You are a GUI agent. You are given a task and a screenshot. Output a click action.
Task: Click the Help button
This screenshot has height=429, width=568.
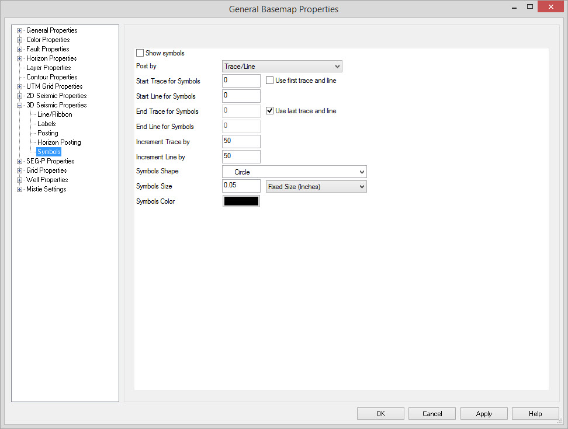click(x=535, y=414)
